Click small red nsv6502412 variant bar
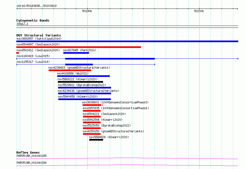This screenshot has height=169, width=246. click(x=18, y=53)
